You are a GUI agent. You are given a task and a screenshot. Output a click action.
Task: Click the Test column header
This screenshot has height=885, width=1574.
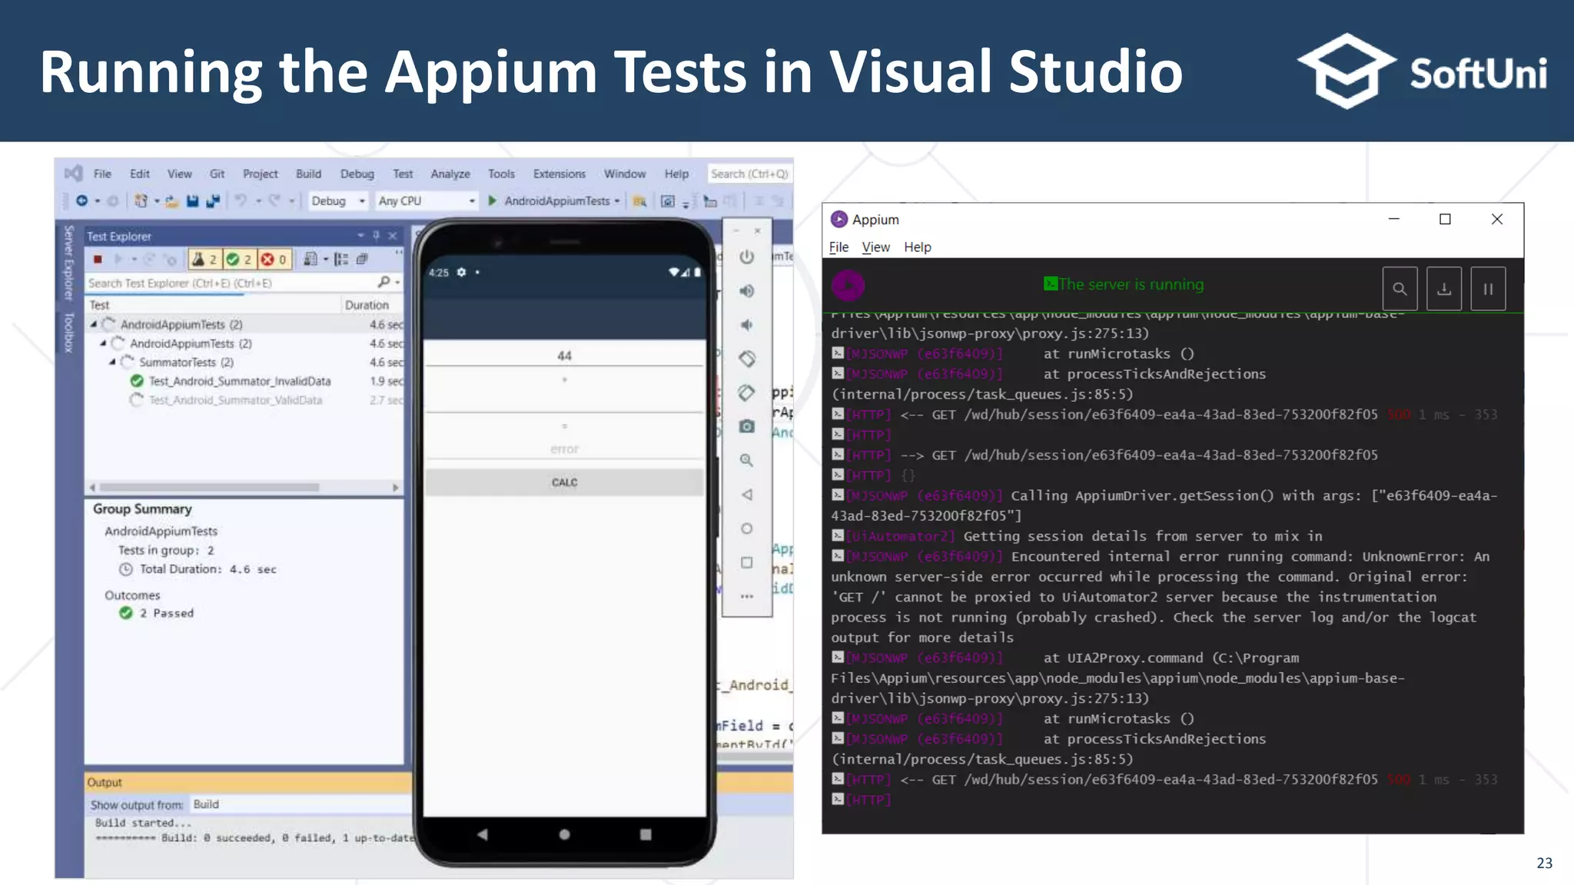(100, 305)
